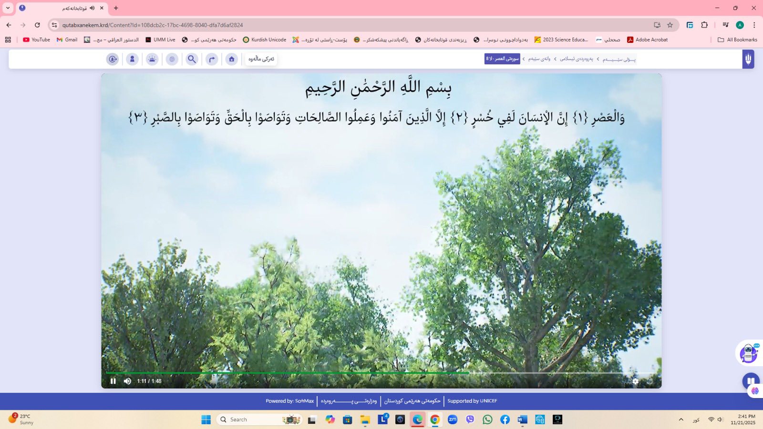Click the logout icon in site toolbar
The width and height of the screenshot is (763, 429).
[x=113, y=59]
